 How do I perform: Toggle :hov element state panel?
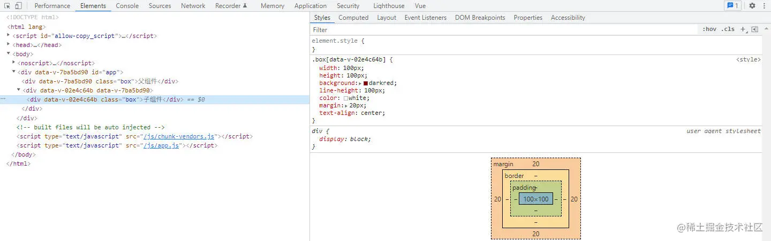click(x=709, y=29)
